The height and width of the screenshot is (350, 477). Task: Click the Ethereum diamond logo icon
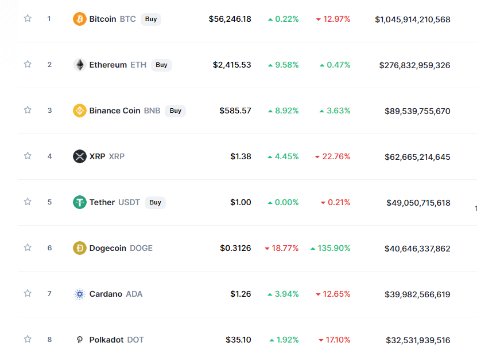pos(80,65)
